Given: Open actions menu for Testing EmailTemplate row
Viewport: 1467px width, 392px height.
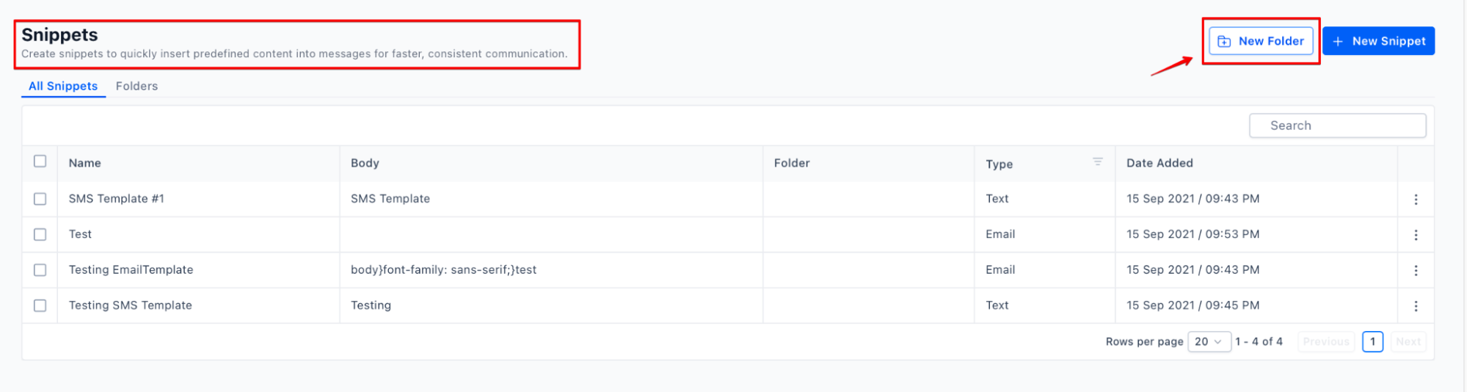Looking at the screenshot, I should click(x=1416, y=270).
